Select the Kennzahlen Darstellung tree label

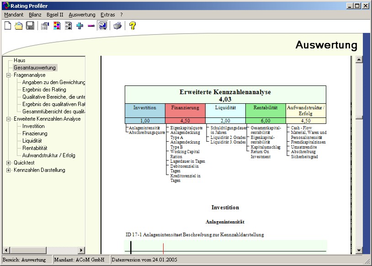[x=39, y=170]
